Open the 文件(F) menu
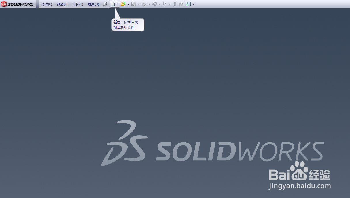This screenshot has width=350, height=198. click(46, 4)
